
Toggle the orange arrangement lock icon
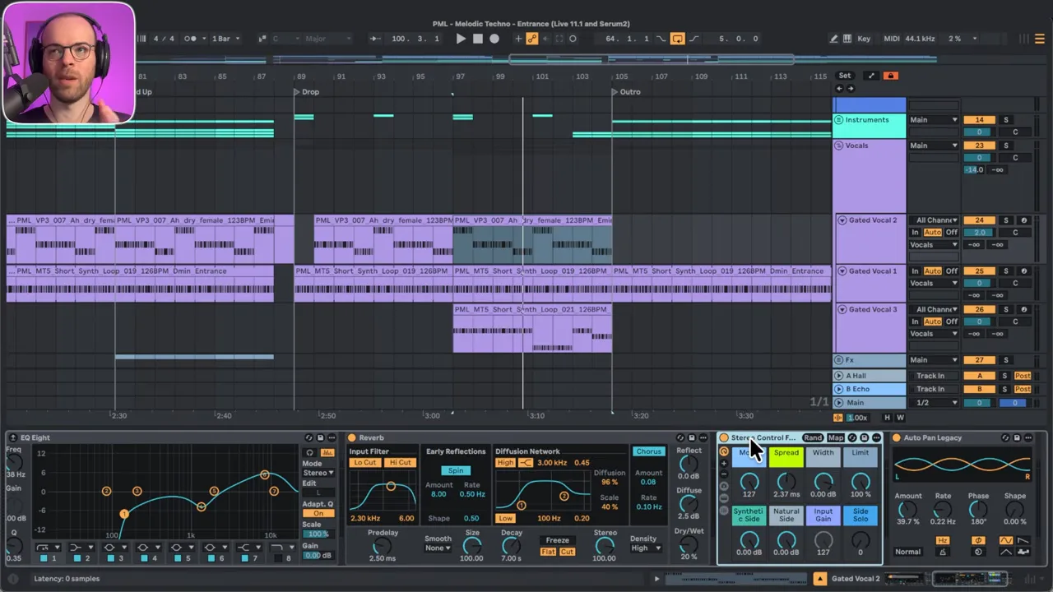889,76
